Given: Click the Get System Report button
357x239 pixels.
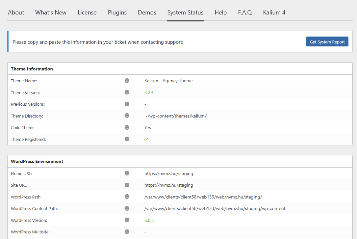Looking at the screenshot, I should click(327, 42).
